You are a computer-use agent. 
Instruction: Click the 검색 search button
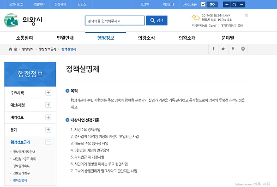click(157, 21)
